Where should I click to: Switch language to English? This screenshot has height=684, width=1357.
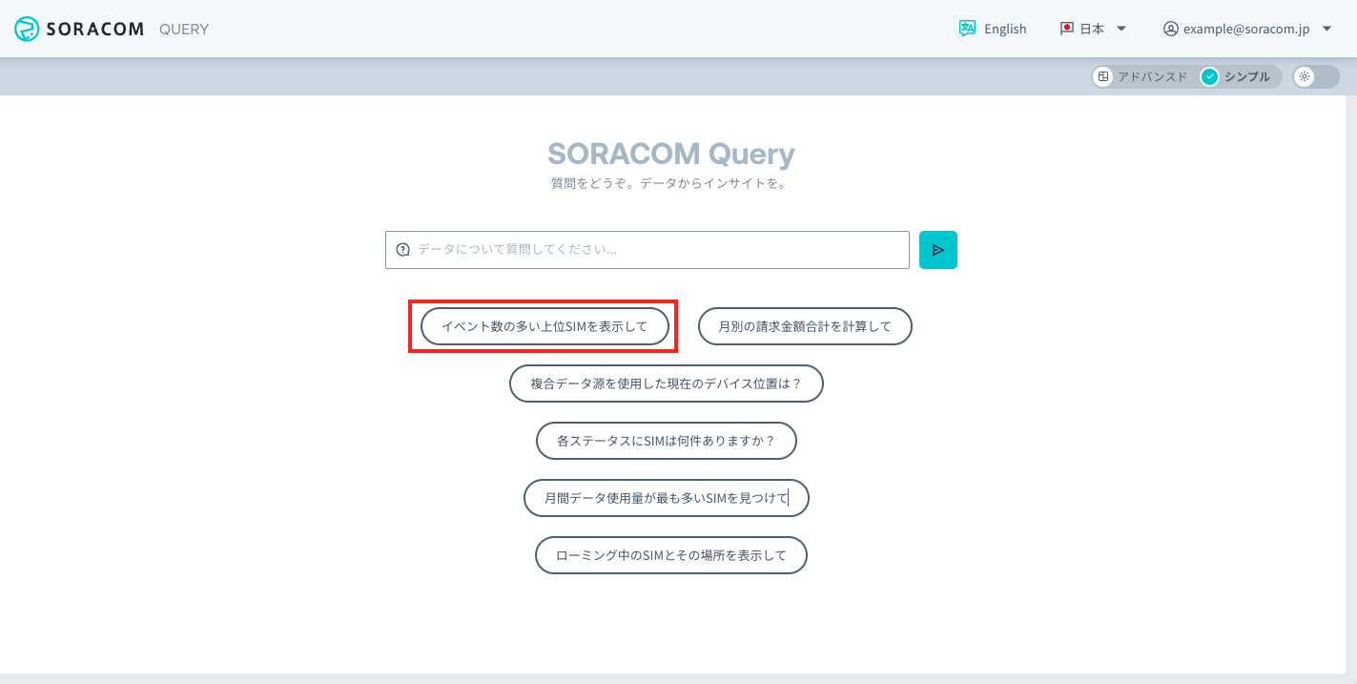point(993,29)
